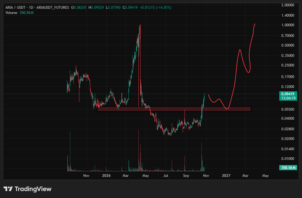Select the red horizontal zone rectangle drawing
The image size is (302, 198).
coord(174,109)
